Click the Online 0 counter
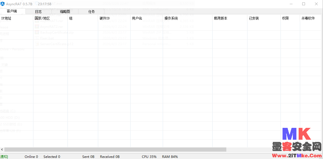This screenshot has height=159, width=323. coord(31,157)
